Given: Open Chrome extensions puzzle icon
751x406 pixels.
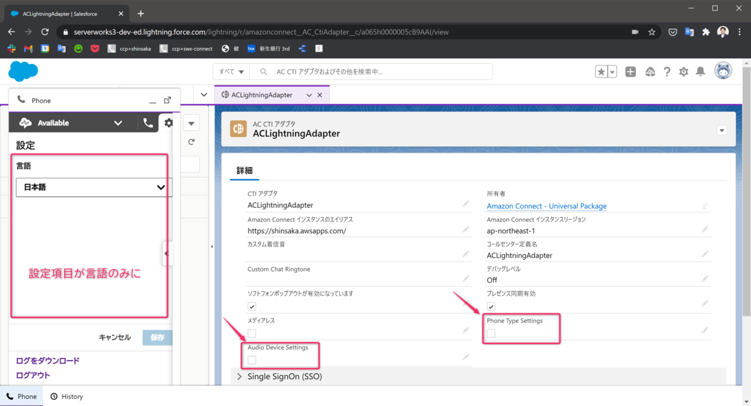Looking at the screenshot, I should tap(707, 32).
